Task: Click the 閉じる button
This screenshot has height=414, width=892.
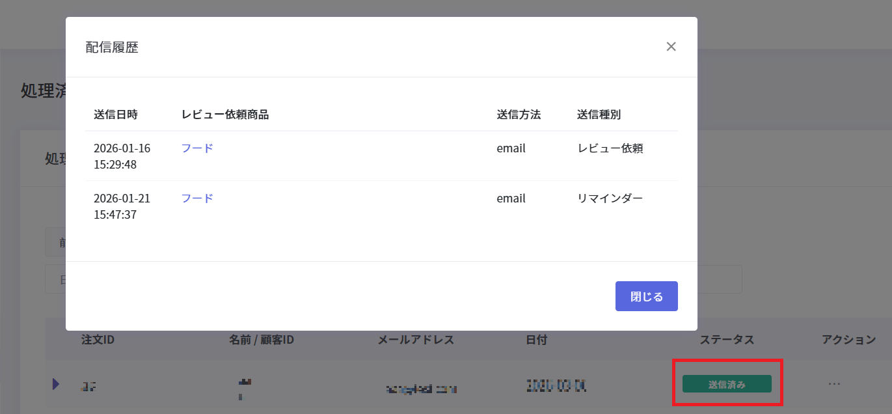Action: 646,296
